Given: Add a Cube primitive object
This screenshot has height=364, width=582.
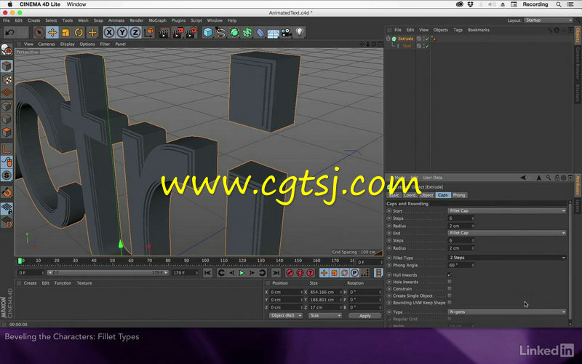Looking at the screenshot, I should (208, 32).
